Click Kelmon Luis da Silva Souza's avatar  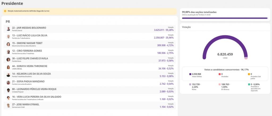coord(8,75)
